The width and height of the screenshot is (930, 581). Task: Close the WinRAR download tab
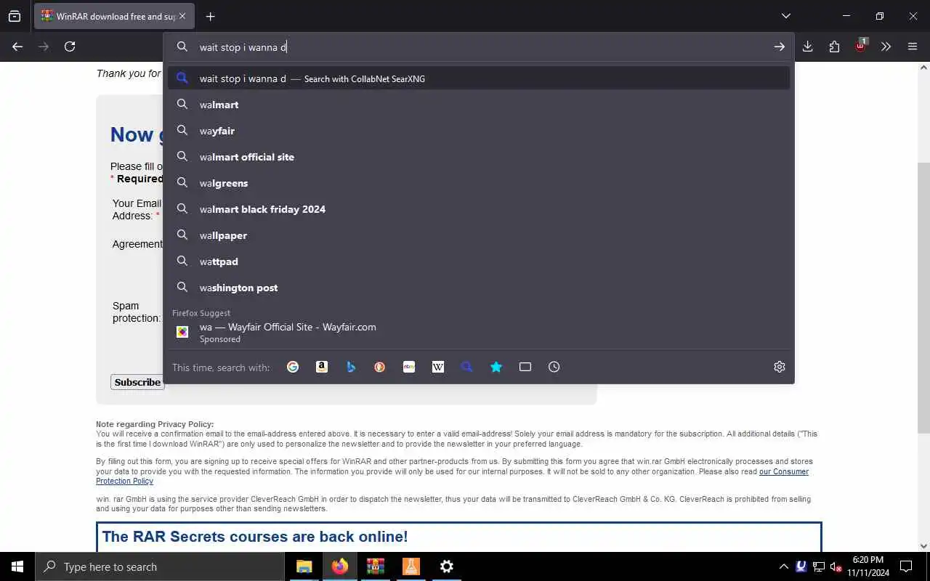pyautogui.click(x=182, y=16)
